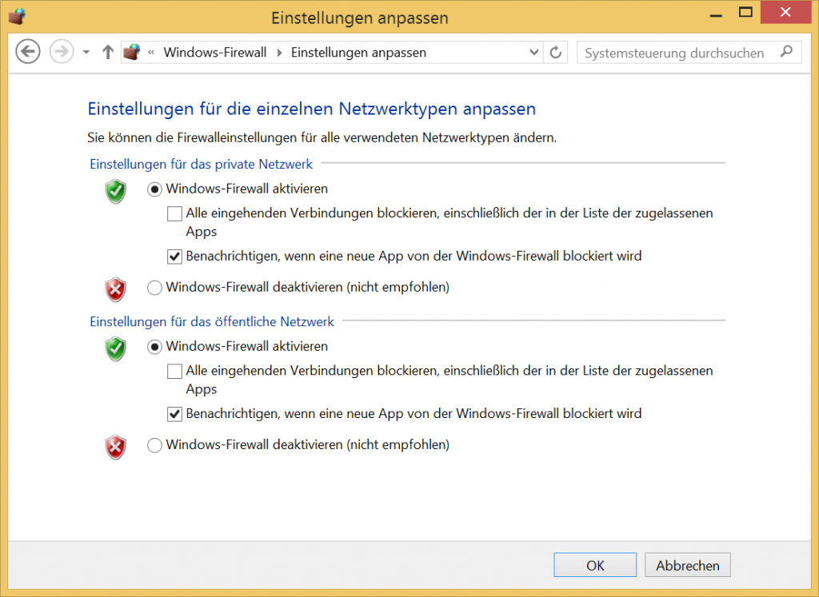The image size is (819, 597).
Task: Select Windows-Firewall deaktivieren for private network
Action: [154, 287]
